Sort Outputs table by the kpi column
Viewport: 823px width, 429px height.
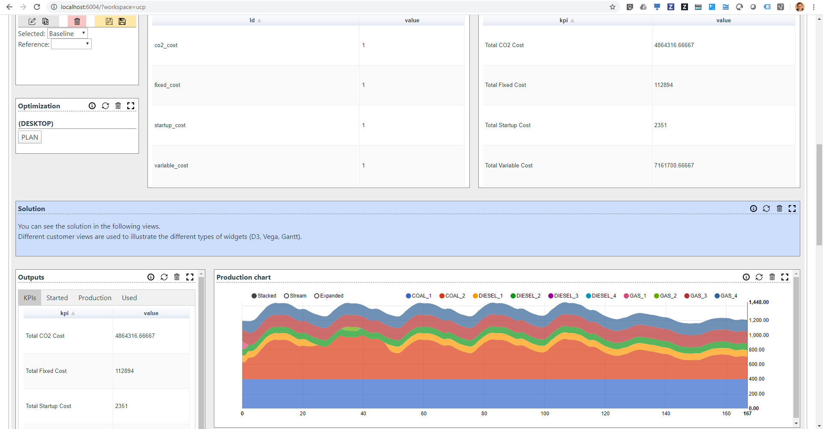coord(68,313)
